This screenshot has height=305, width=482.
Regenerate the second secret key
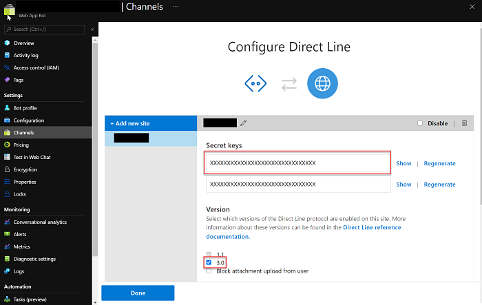coord(439,184)
